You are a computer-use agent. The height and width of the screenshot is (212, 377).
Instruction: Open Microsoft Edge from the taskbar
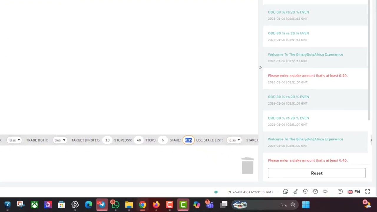tap(88, 205)
